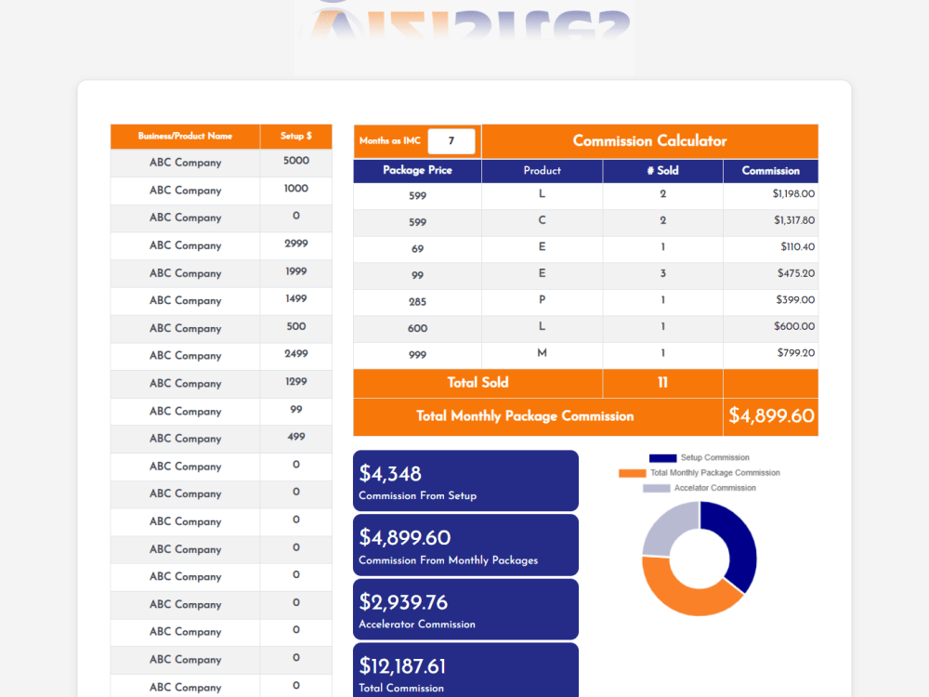This screenshot has height=697, width=929.
Task: Click the Total Sold value 11
Action: pyautogui.click(x=663, y=383)
